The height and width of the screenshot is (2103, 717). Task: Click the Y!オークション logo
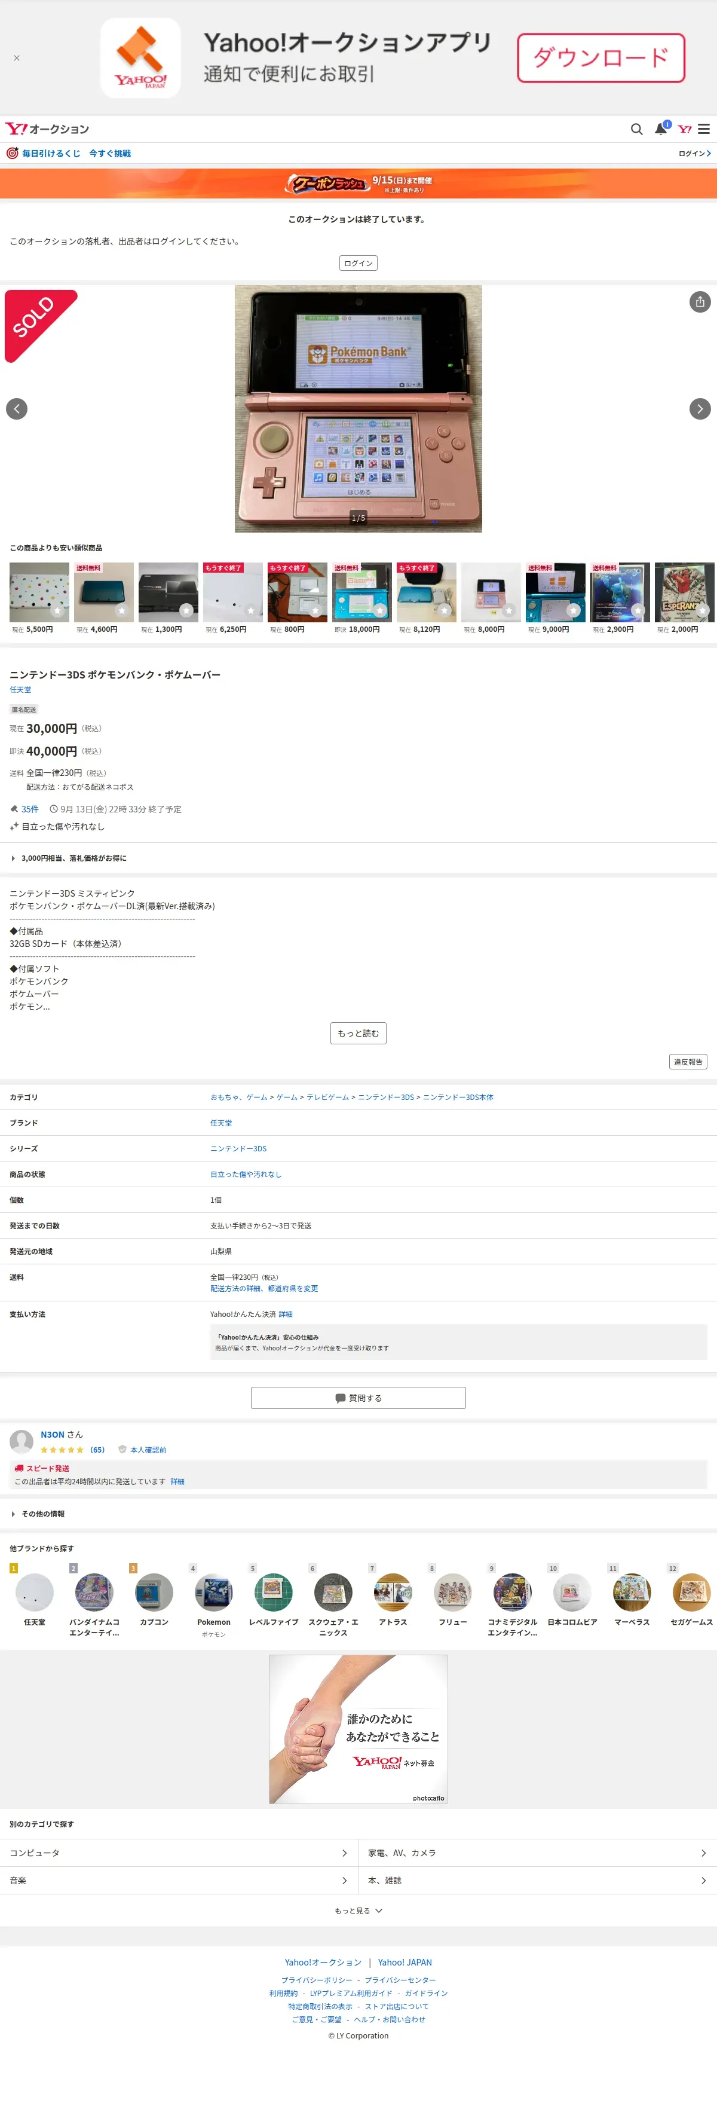(x=47, y=129)
